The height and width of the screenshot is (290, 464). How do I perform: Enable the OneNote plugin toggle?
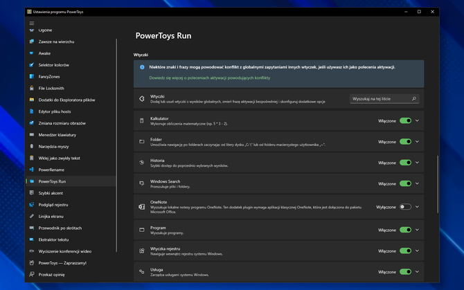405,207
